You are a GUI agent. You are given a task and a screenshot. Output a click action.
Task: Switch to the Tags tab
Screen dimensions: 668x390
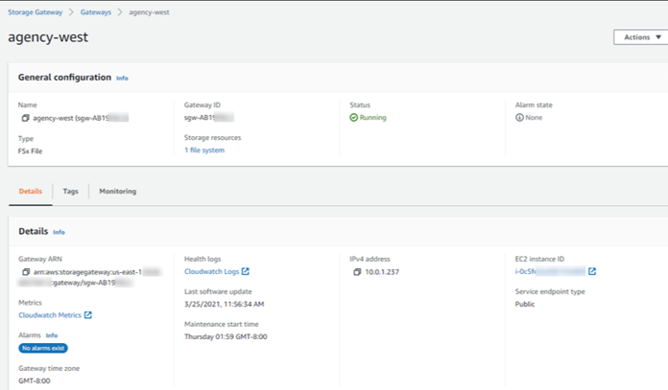coord(70,191)
